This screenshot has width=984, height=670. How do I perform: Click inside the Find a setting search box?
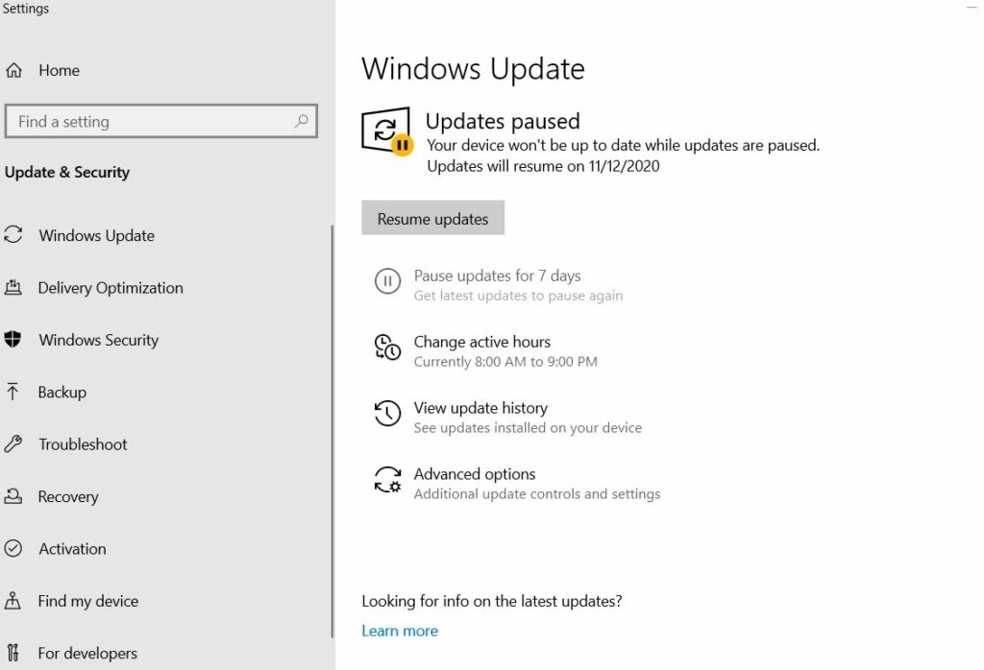[x=144, y=121]
